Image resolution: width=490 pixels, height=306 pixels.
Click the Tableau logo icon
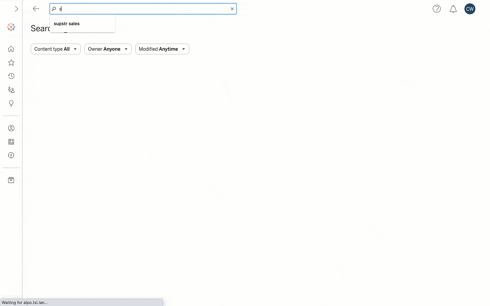pos(11,27)
